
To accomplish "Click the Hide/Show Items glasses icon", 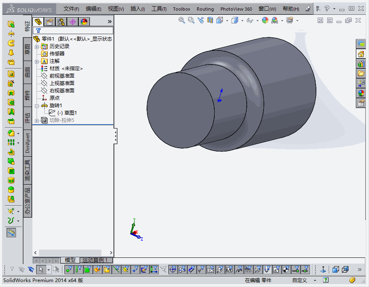I will (x=250, y=21).
